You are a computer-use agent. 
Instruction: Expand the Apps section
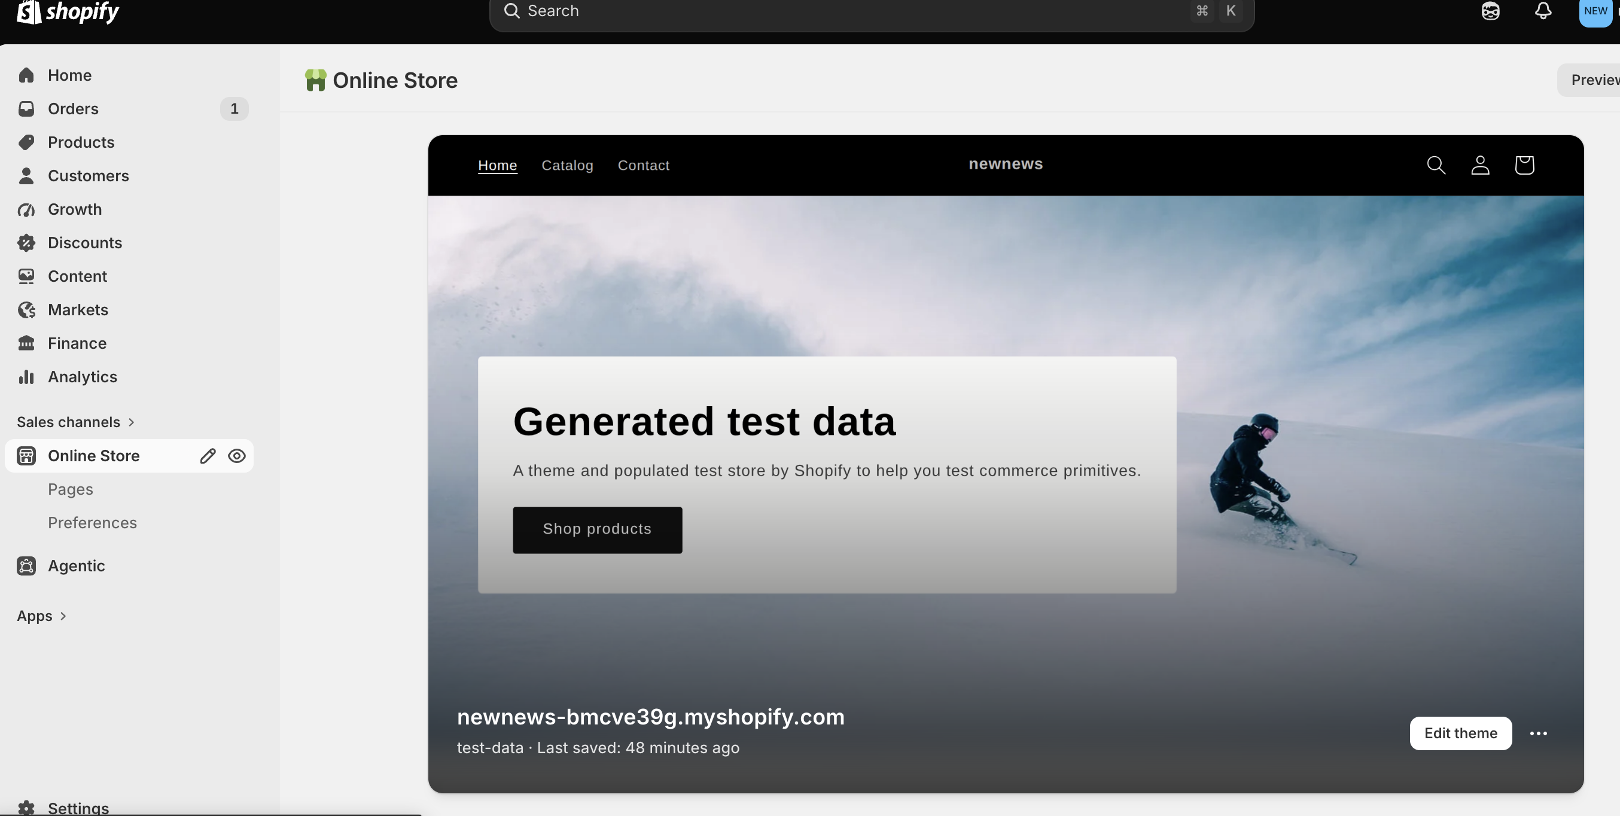click(x=41, y=616)
